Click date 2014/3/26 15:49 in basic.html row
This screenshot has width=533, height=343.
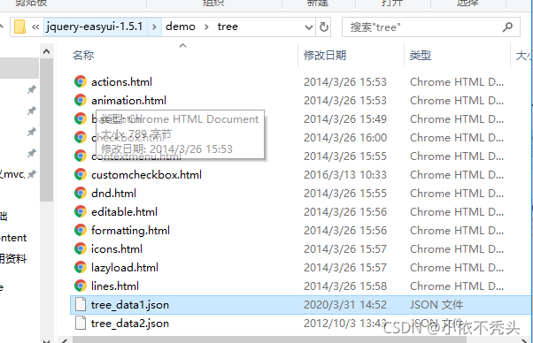pos(345,119)
